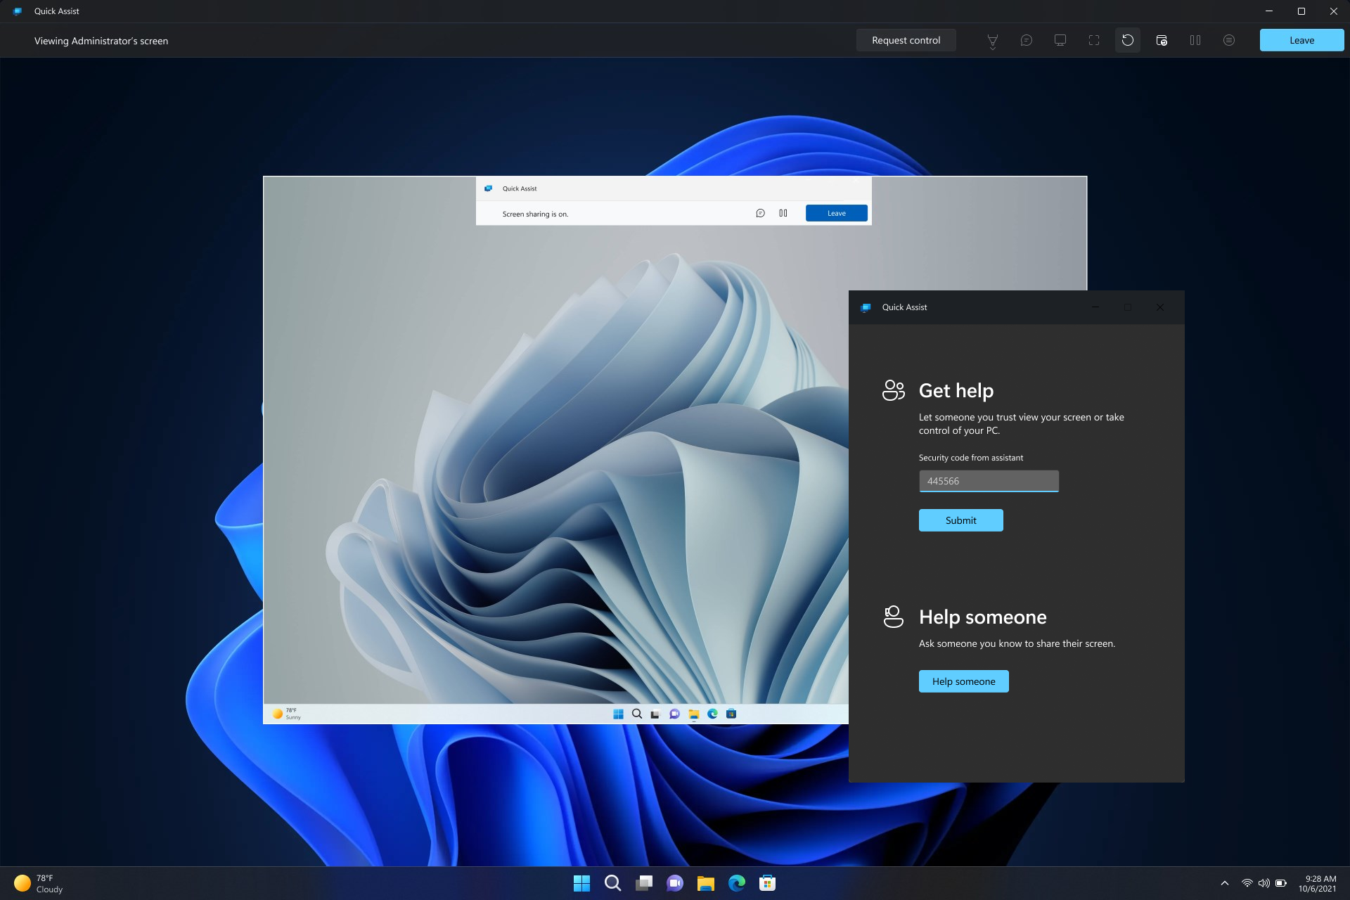Click the Help someone heading

pyautogui.click(x=982, y=617)
